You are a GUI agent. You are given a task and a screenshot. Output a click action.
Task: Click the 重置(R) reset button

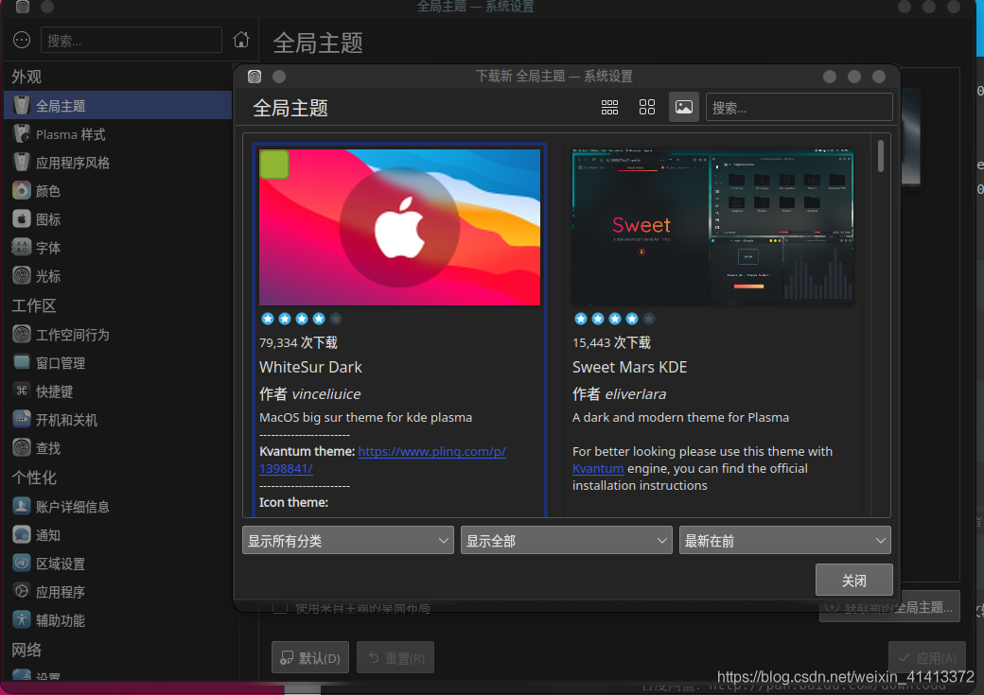click(x=395, y=657)
